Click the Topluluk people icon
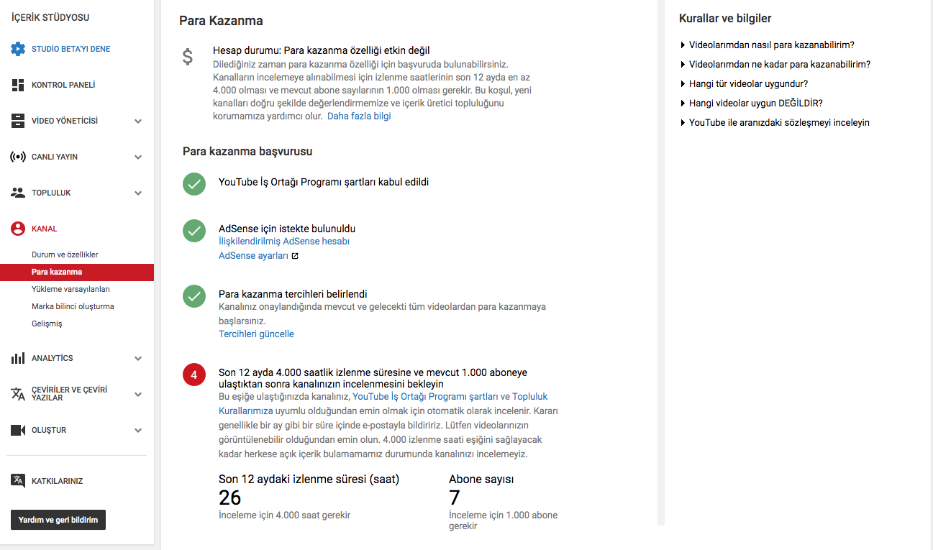 (18, 193)
